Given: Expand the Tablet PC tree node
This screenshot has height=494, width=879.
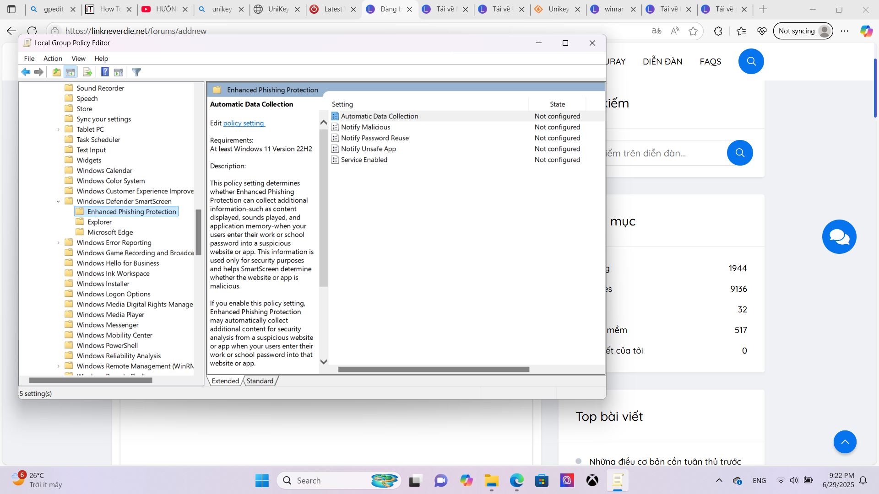Looking at the screenshot, I should (58, 129).
